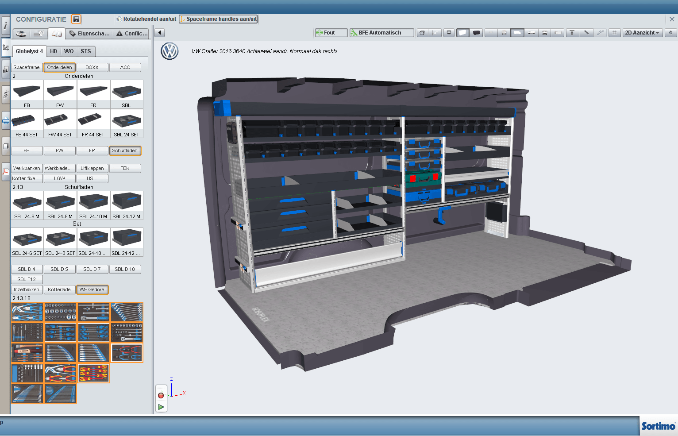The width and height of the screenshot is (678, 436).
Task: Click the info sidebar icon
Action: point(5,26)
